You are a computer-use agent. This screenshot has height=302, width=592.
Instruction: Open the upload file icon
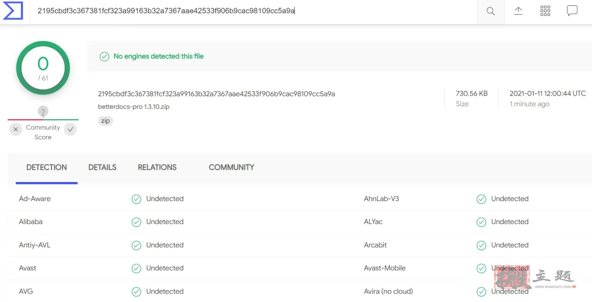(518, 11)
